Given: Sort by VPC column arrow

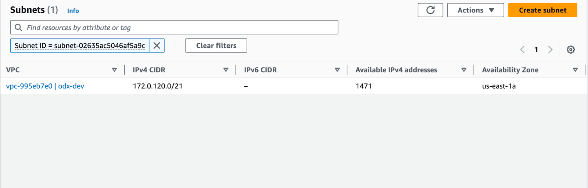Looking at the screenshot, I should (x=114, y=70).
